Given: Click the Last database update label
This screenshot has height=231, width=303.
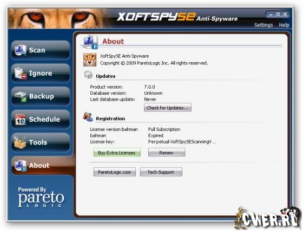Looking at the screenshot, I should (113, 100).
